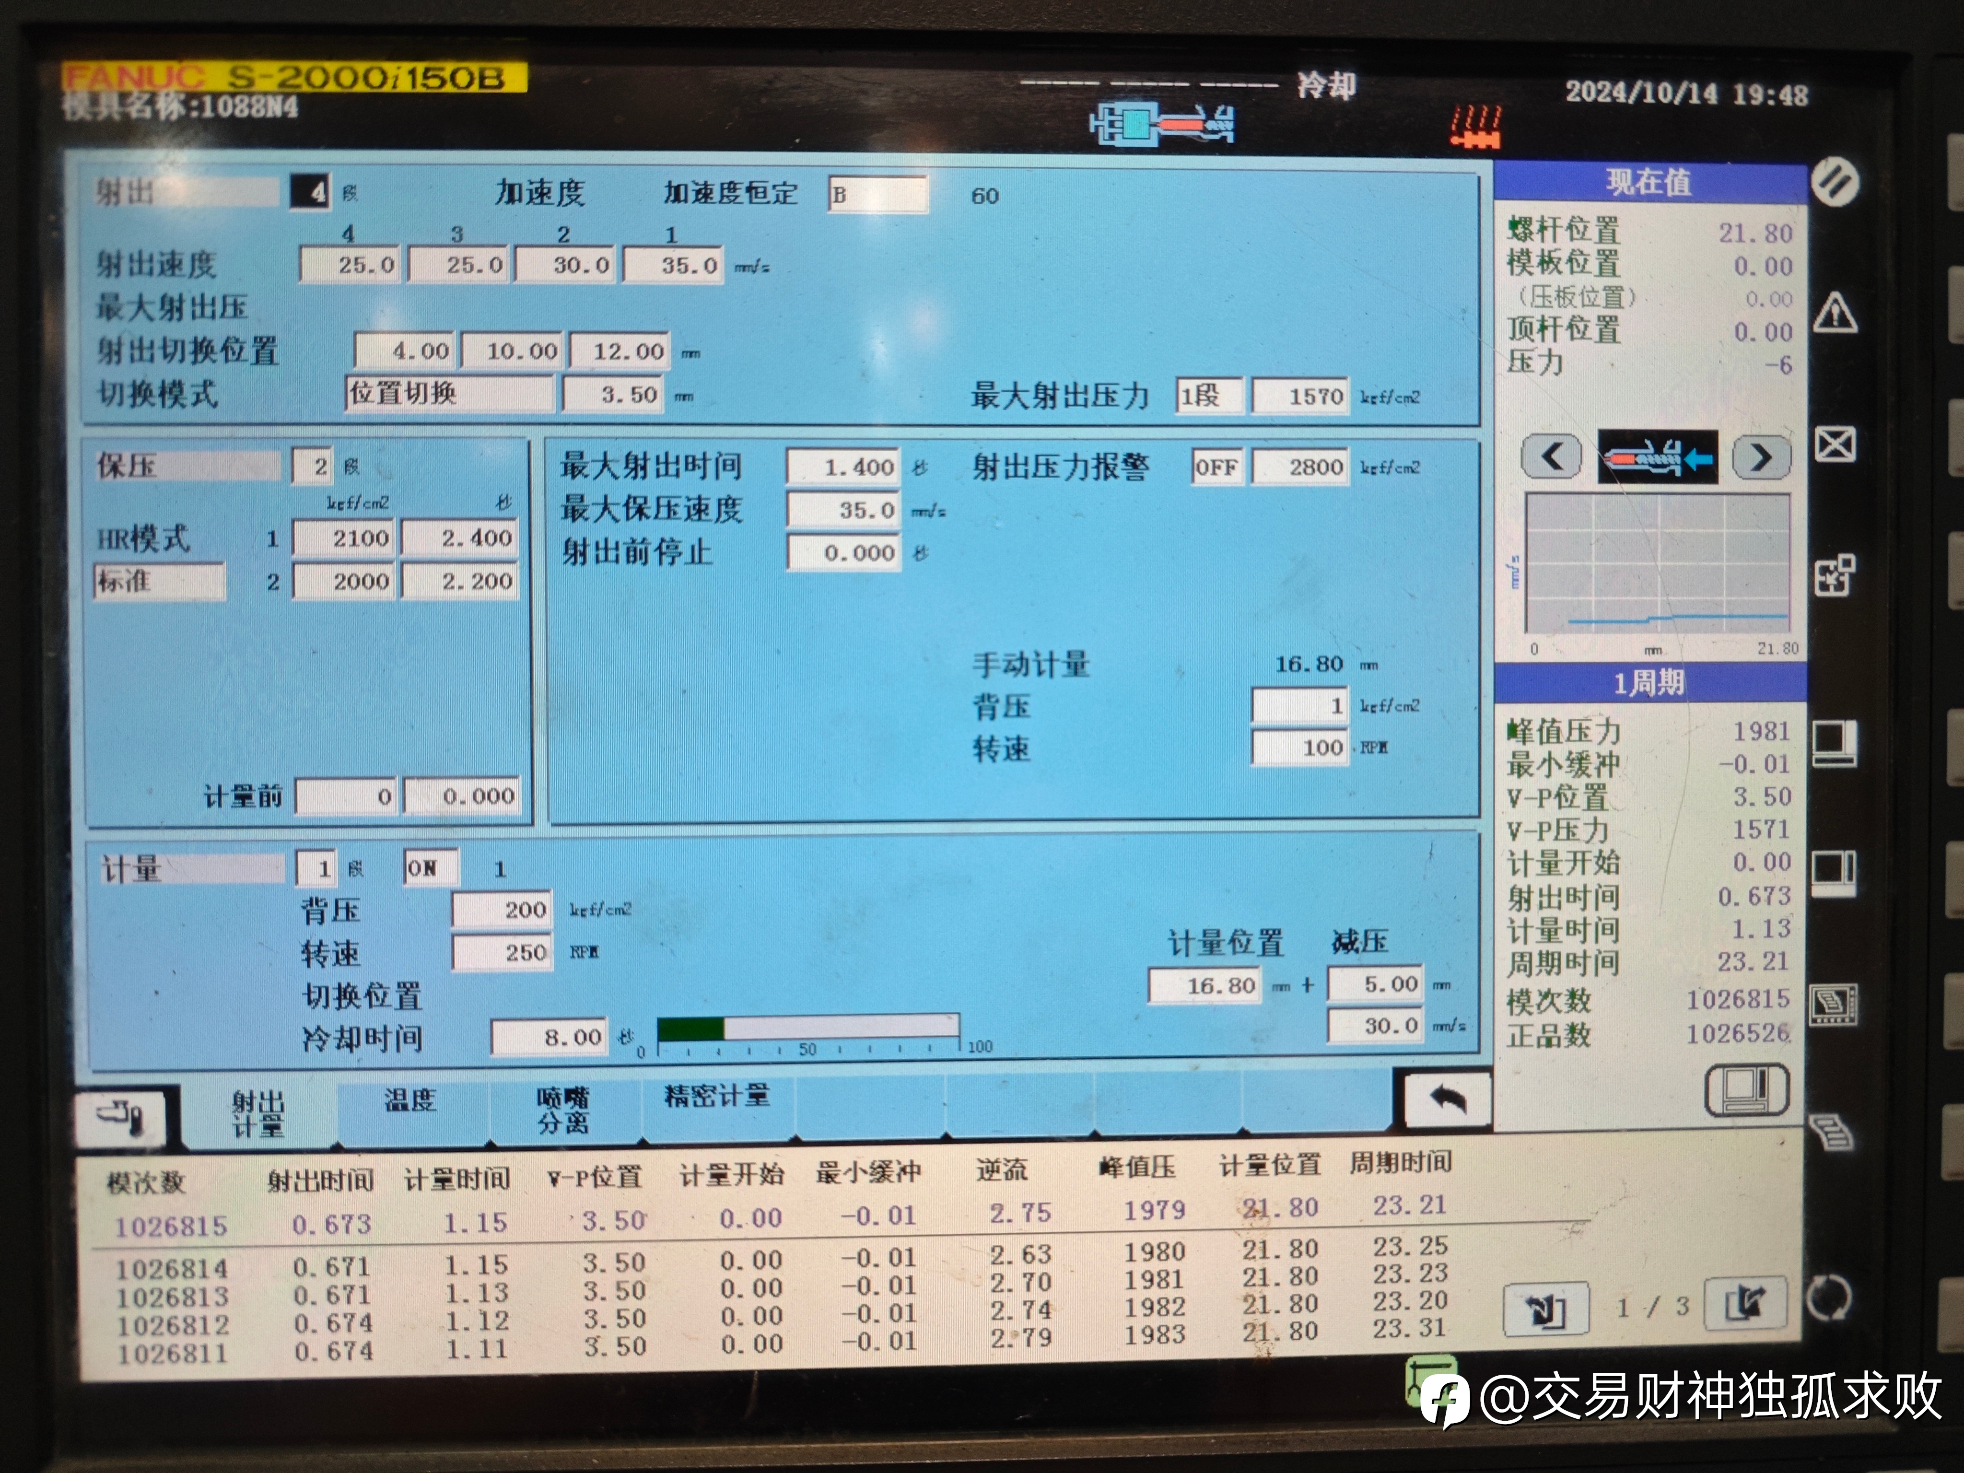This screenshot has width=1964, height=1473.
Task: Change the 射出 stage count 4 field
Action: [311, 193]
